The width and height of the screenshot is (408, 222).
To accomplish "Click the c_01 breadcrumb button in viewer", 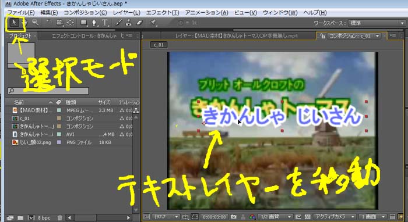I will (159, 45).
